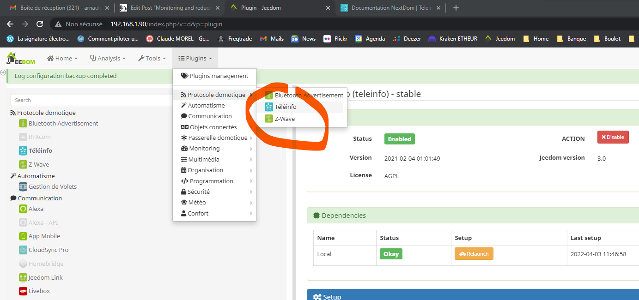Open a new browser tab with plus icon
The width and height of the screenshot is (639, 300).
[456, 8]
